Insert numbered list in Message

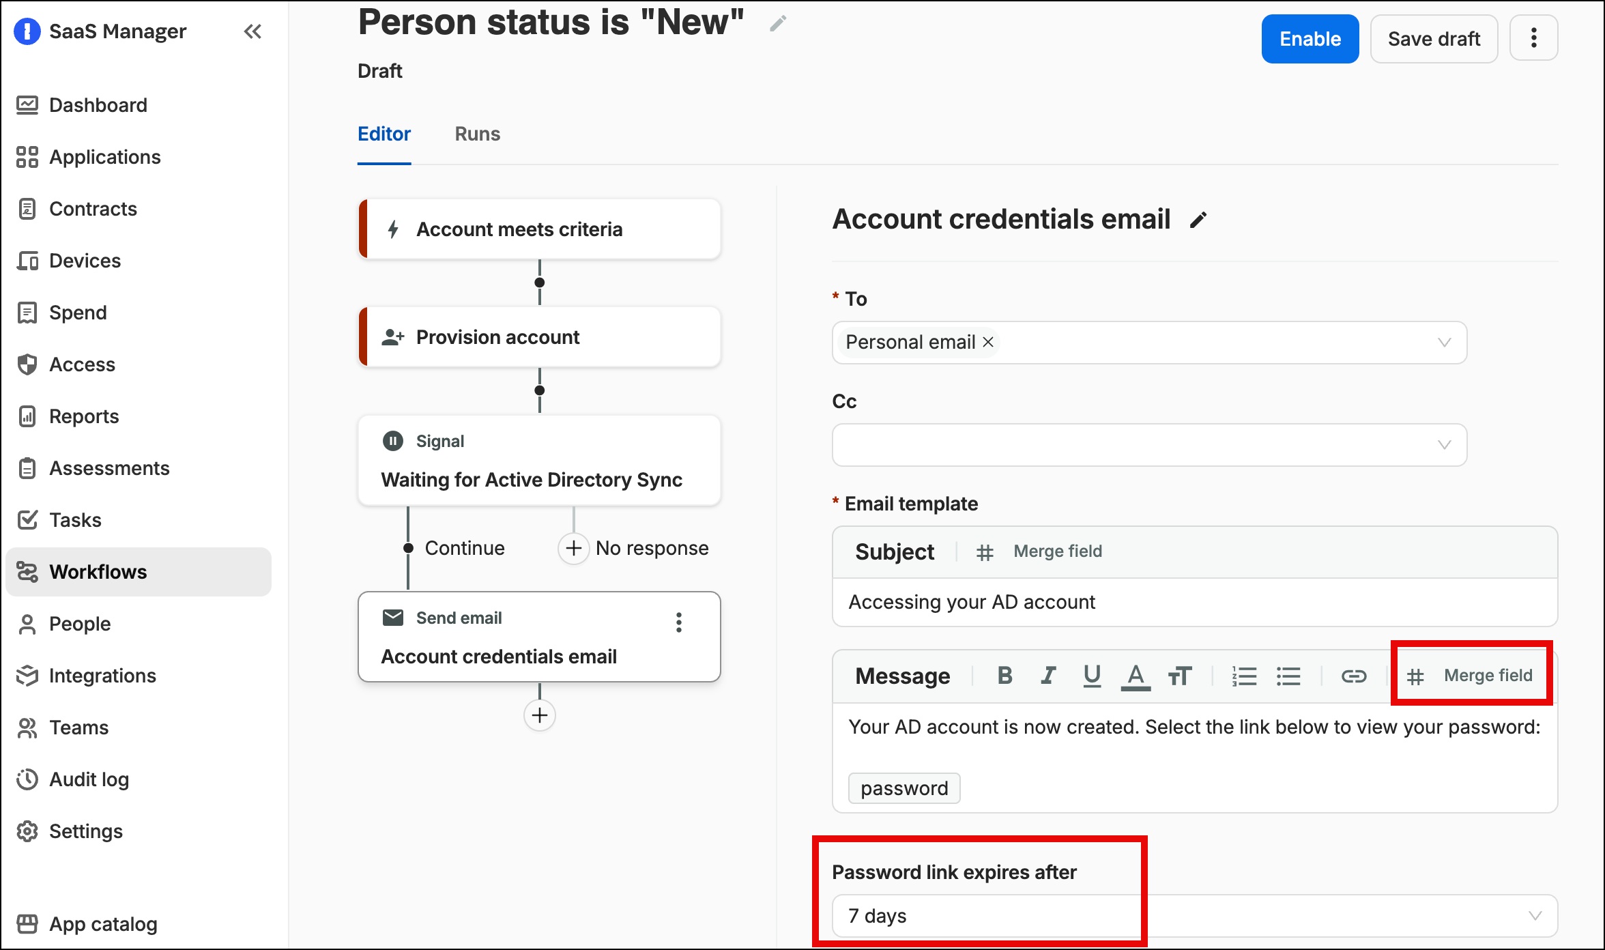pos(1244,676)
